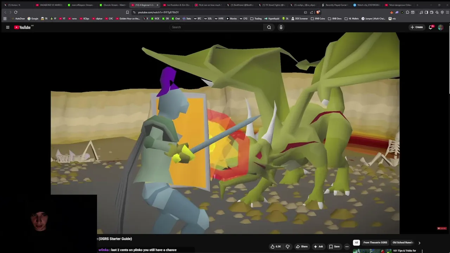Share this page from address bar
The height and width of the screenshot is (253, 450).
point(311,12)
